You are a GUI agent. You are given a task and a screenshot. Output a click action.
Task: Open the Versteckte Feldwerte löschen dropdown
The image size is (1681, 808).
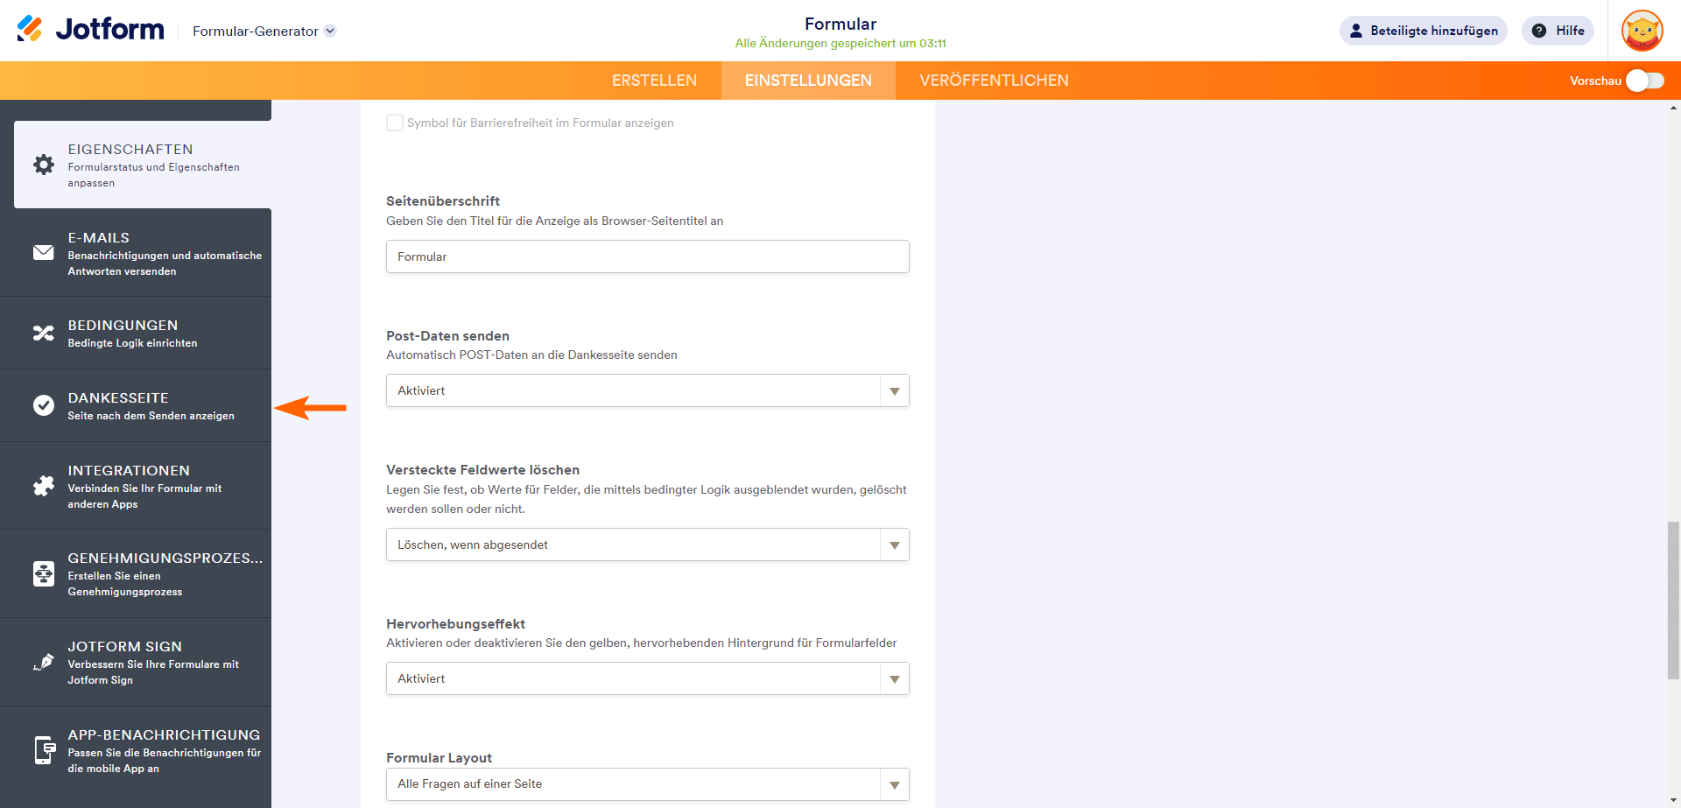pos(647,545)
